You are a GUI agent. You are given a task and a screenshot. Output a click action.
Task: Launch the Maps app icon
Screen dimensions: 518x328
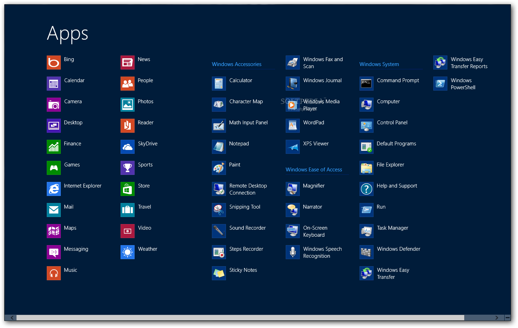tap(54, 231)
